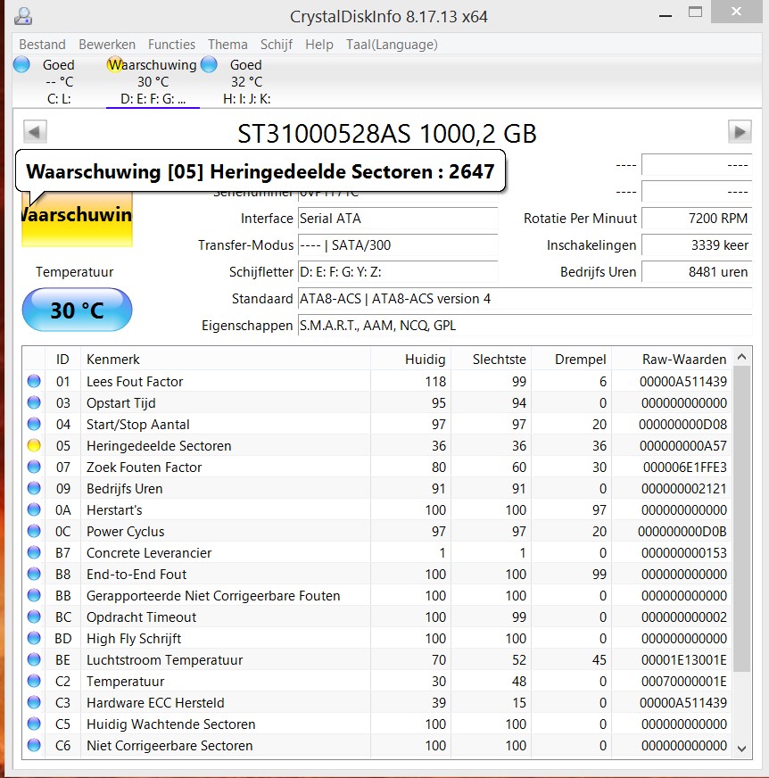Click the Transfer-Modus field showing SATA/300
This screenshot has height=778, width=769.
(398, 245)
